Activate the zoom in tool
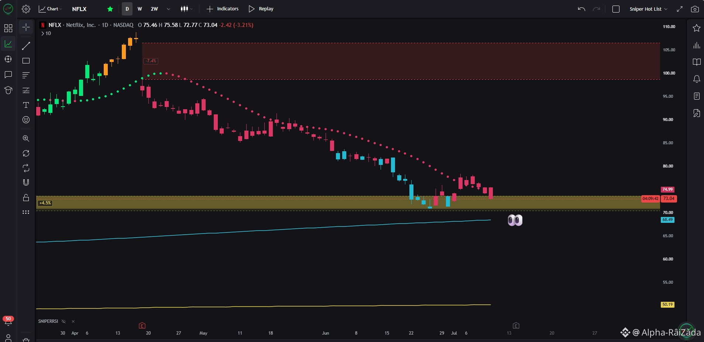The image size is (704, 342). pyautogui.click(x=26, y=138)
